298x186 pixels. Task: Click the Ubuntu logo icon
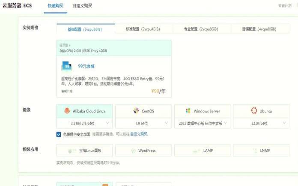point(254,111)
